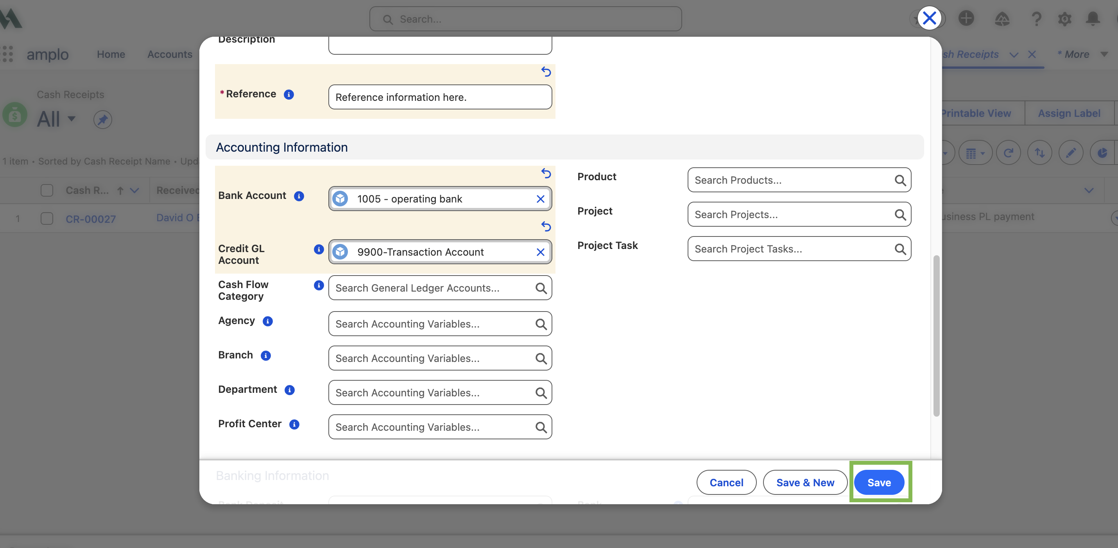Open the notifications bell icon

click(x=1092, y=19)
